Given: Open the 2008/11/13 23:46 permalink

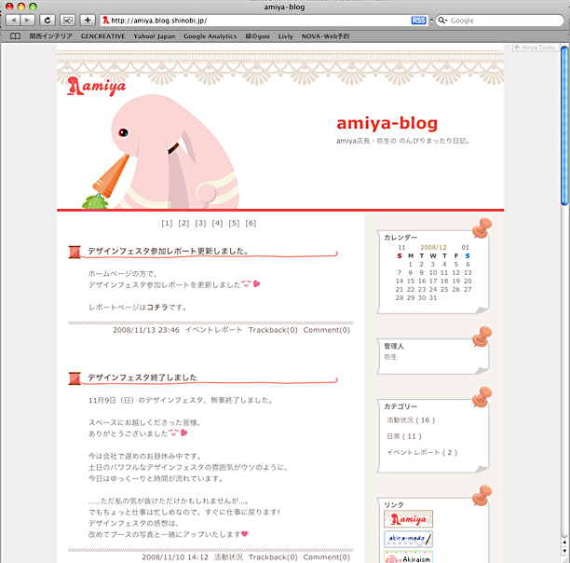Looking at the screenshot, I should [x=146, y=330].
